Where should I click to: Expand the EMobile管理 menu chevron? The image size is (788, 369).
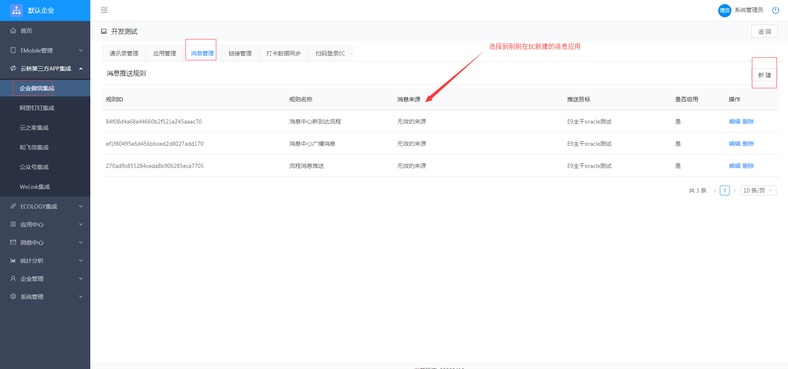coord(81,50)
